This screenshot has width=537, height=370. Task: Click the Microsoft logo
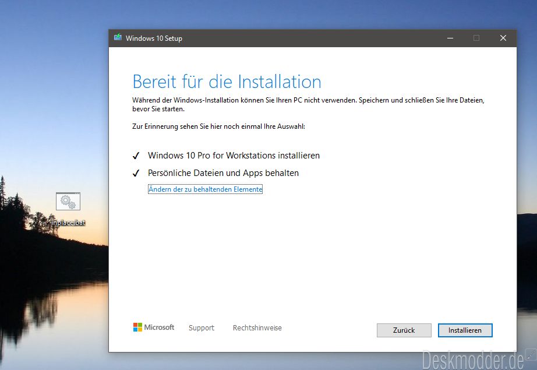[x=154, y=327]
